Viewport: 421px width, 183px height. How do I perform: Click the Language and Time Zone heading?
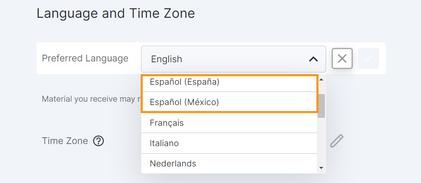[x=116, y=14]
